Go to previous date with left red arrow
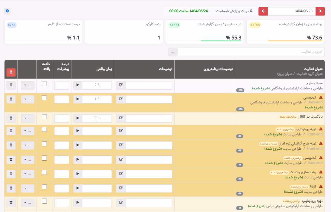 (x=263, y=11)
